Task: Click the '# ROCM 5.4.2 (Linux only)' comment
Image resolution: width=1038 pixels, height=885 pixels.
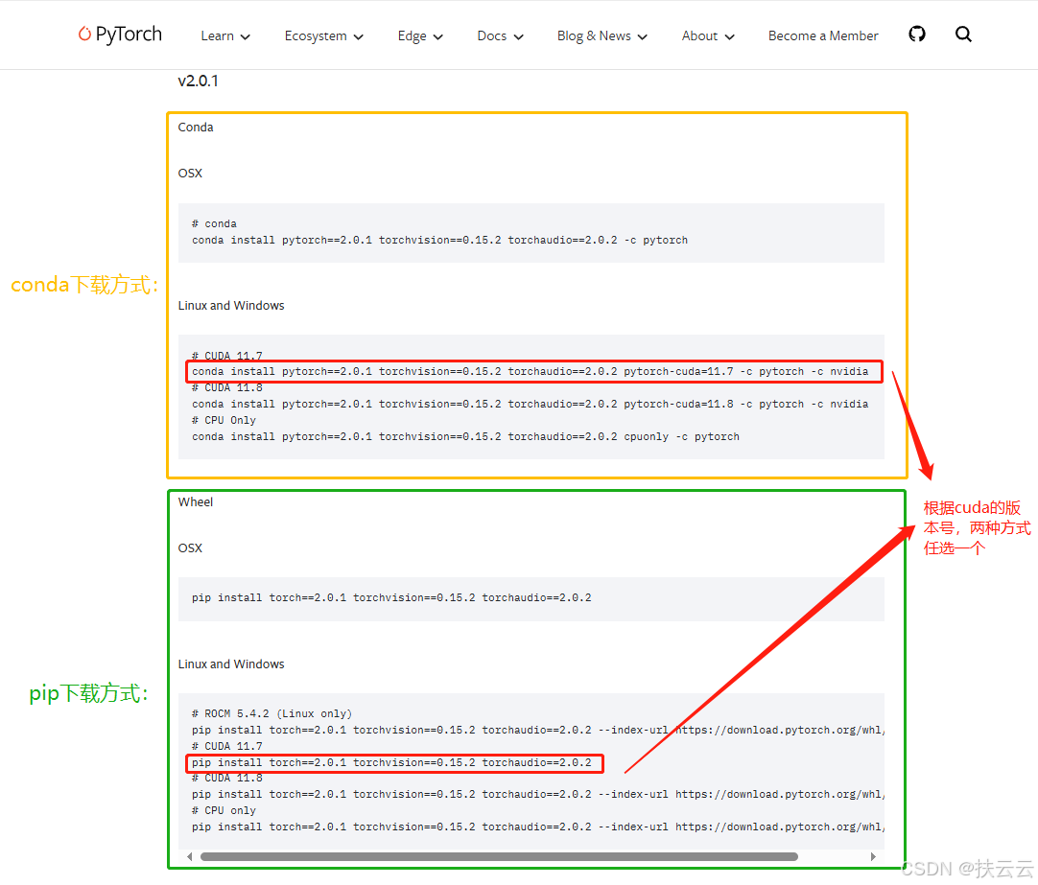Action: [271, 713]
